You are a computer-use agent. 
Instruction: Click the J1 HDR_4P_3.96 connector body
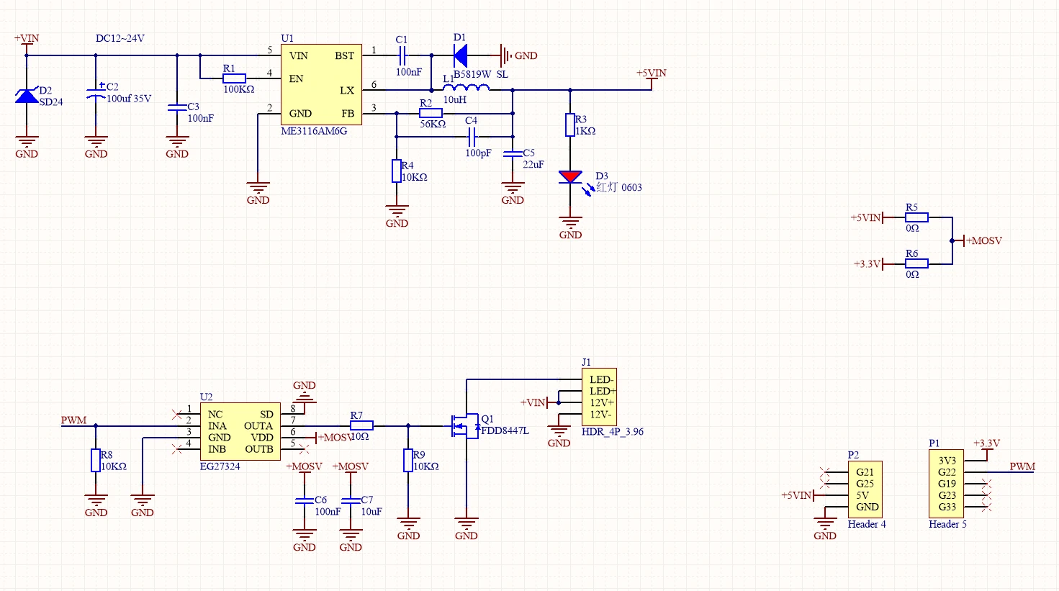pyautogui.click(x=599, y=397)
